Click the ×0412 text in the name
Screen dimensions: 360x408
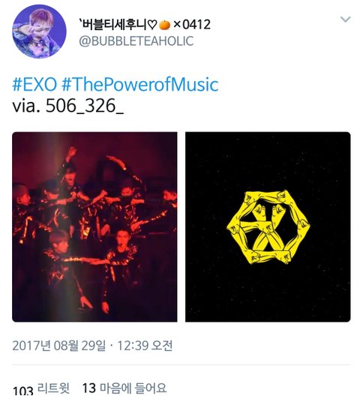[192, 25]
